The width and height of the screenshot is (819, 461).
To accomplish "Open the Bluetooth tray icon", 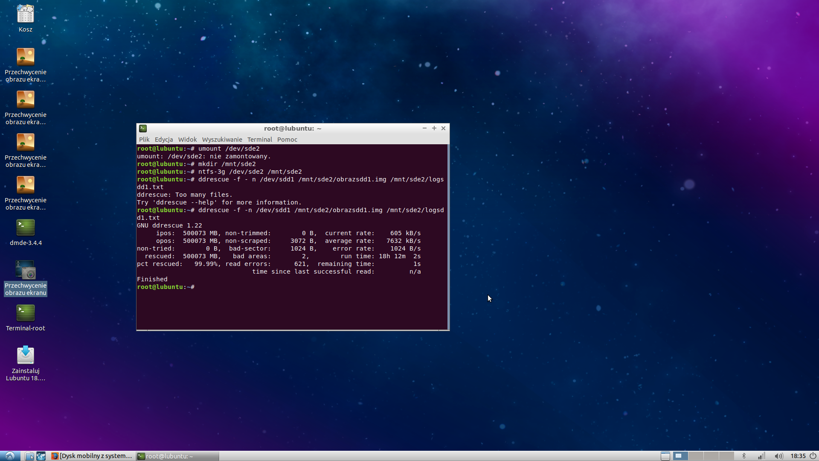I will click(744, 456).
